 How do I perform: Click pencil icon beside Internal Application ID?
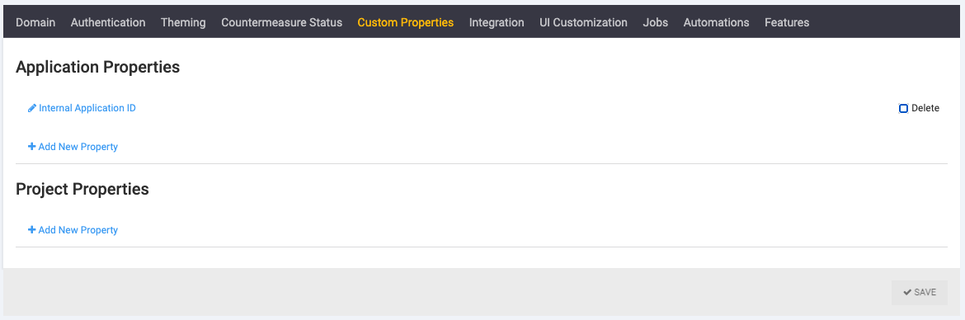click(32, 108)
